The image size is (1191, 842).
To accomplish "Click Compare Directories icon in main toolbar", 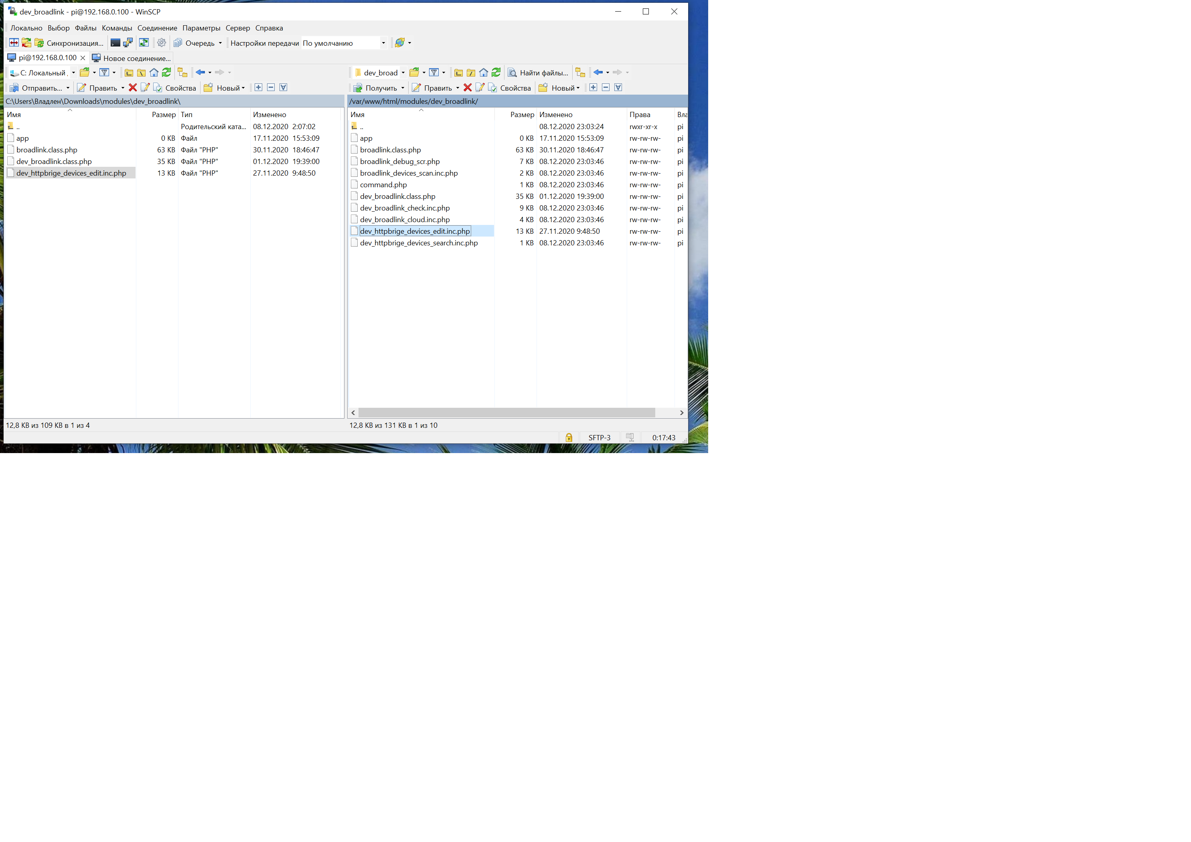I will click(x=14, y=43).
